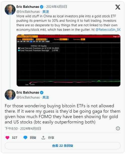Click the blue reply bubble icon
This screenshot has height=154, width=126.
(25, 138)
